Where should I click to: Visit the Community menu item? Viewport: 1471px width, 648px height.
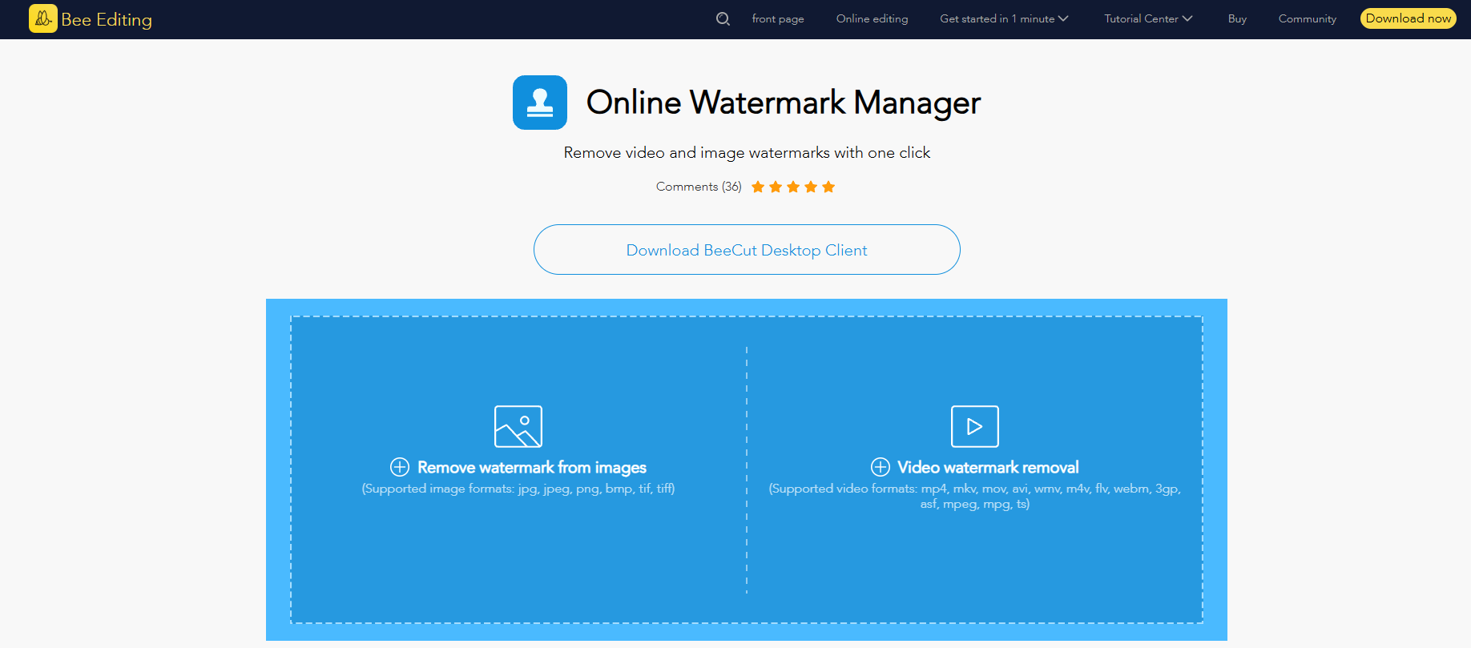(1307, 18)
